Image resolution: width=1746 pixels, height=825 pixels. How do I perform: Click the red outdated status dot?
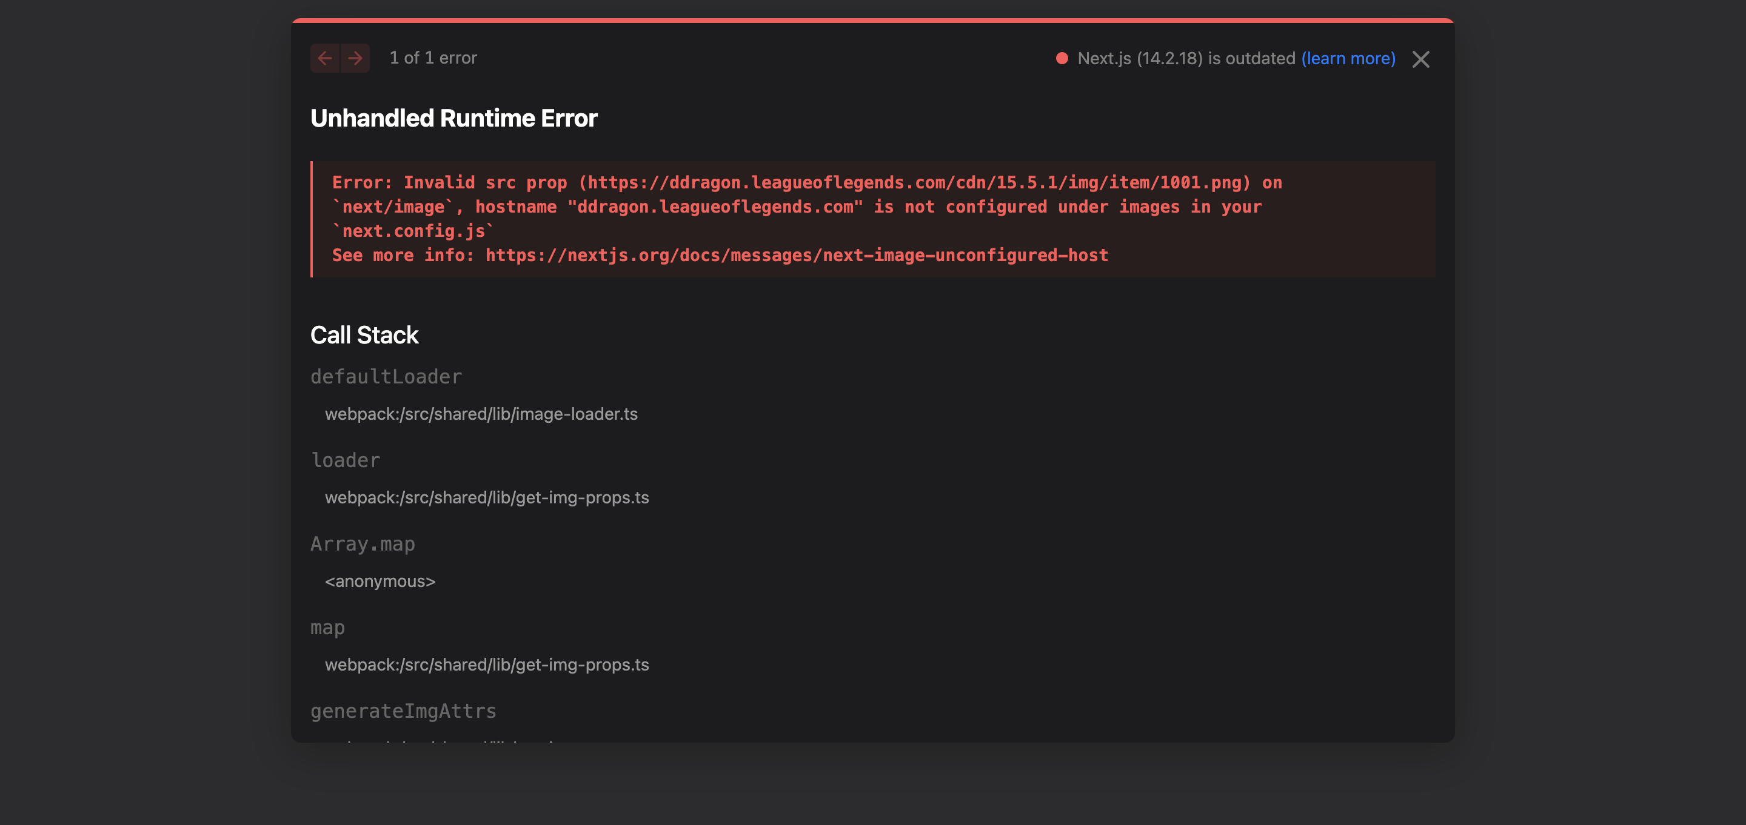click(1062, 58)
